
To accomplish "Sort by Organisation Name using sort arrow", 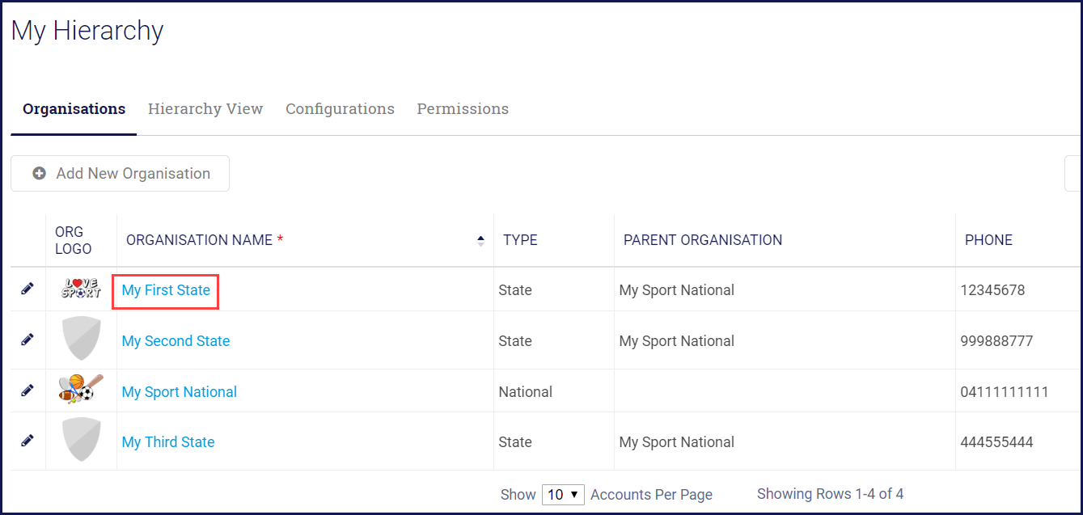I will click(481, 240).
